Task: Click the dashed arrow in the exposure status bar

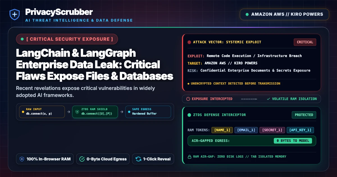Action: (x=249, y=99)
